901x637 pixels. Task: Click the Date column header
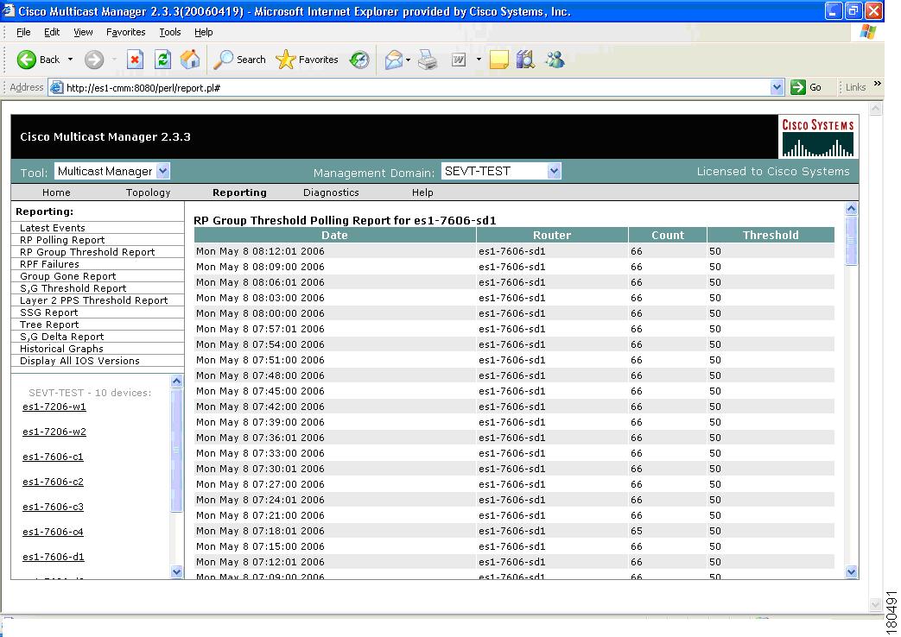point(335,235)
